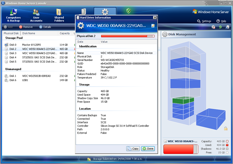The height and width of the screenshot is (164, 233).
Task: Click Disk 5 drive icon
Action: (7, 62)
